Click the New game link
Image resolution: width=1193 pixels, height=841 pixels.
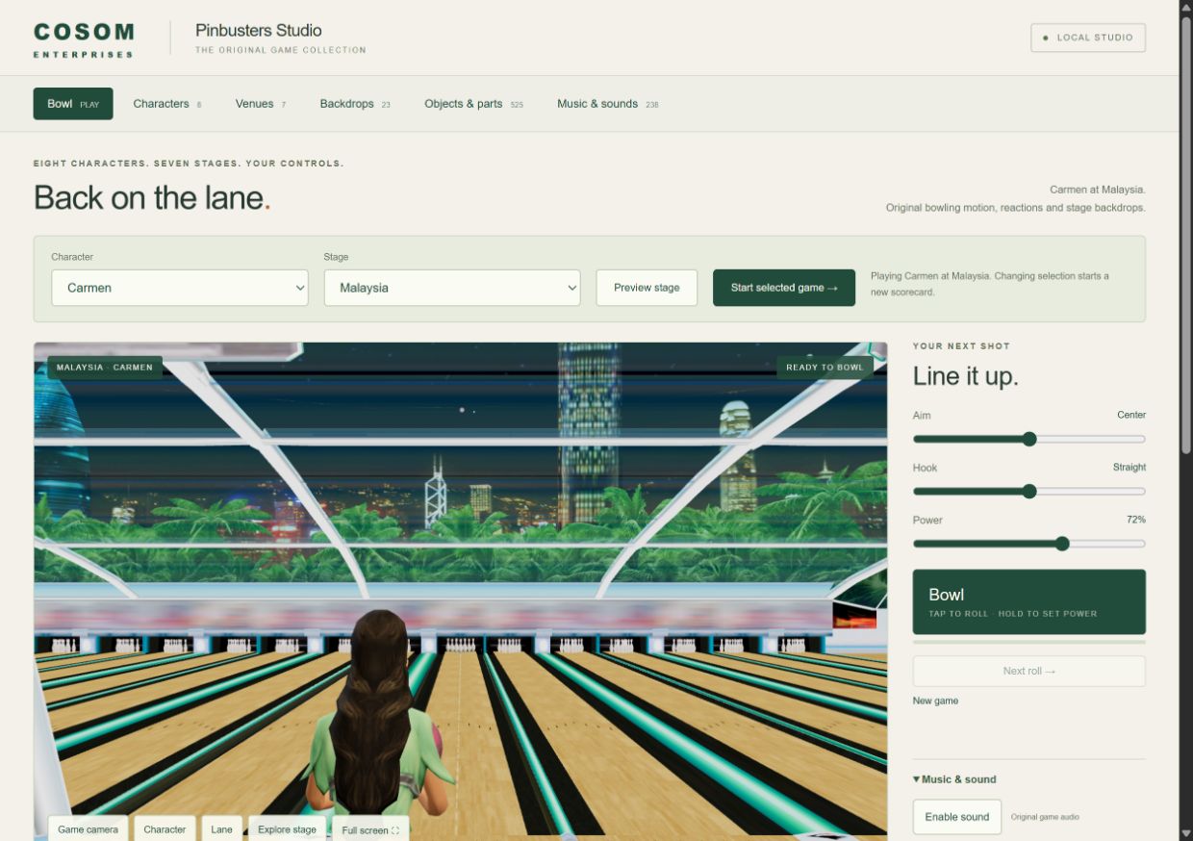pyautogui.click(x=935, y=701)
